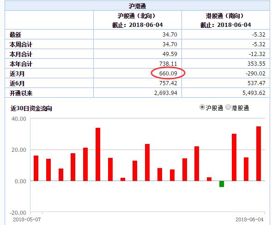Image resolution: width=272 pixels, height=225 pixels.
Task: Click the 本月合计 row label
Action: click(x=21, y=54)
